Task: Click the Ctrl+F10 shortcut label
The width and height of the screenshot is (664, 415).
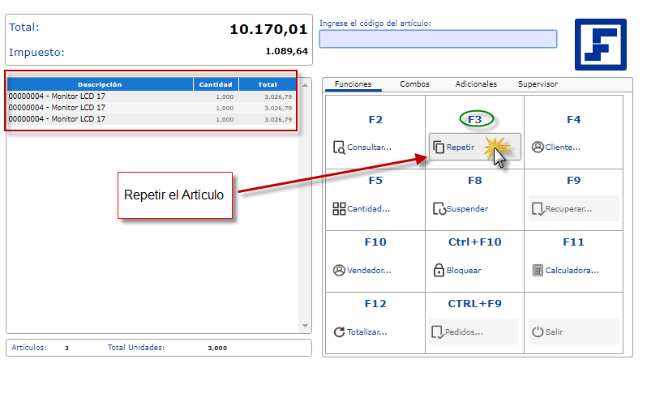Action: [475, 242]
